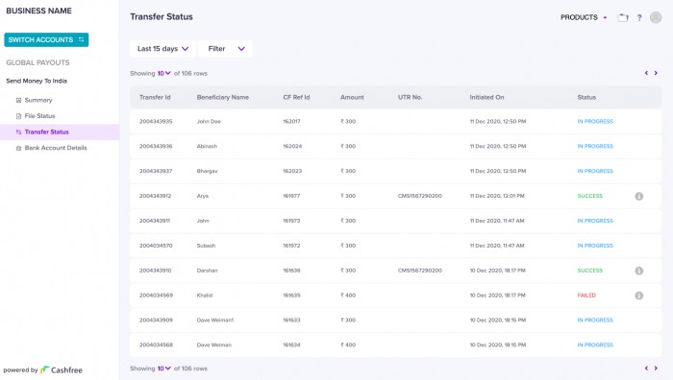Select the John Doe transfer row

tap(395, 122)
